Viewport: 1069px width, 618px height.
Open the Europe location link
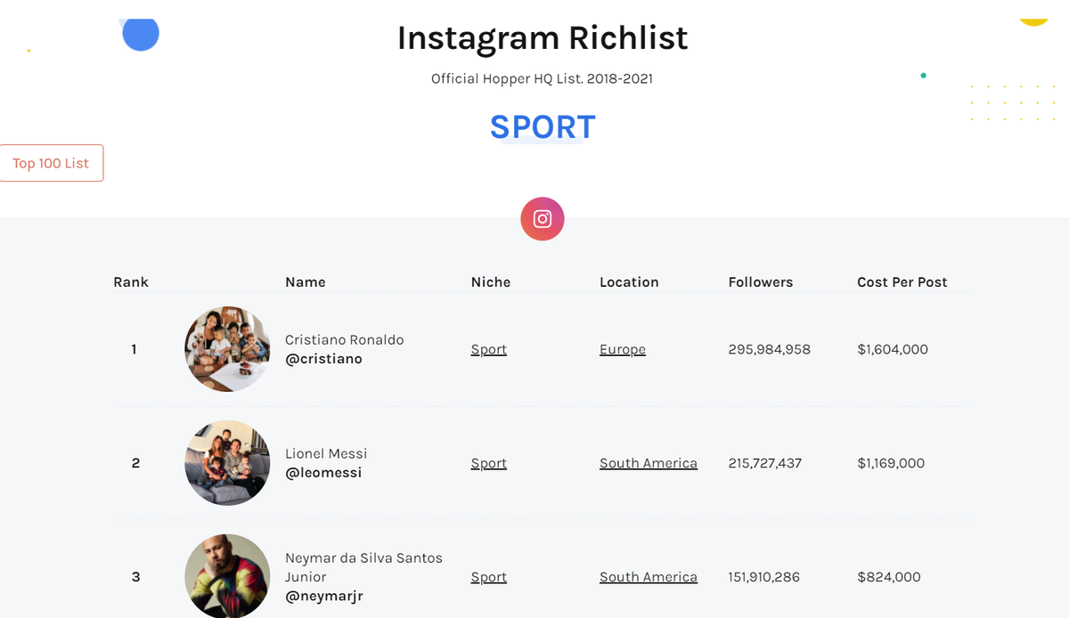pyautogui.click(x=623, y=349)
